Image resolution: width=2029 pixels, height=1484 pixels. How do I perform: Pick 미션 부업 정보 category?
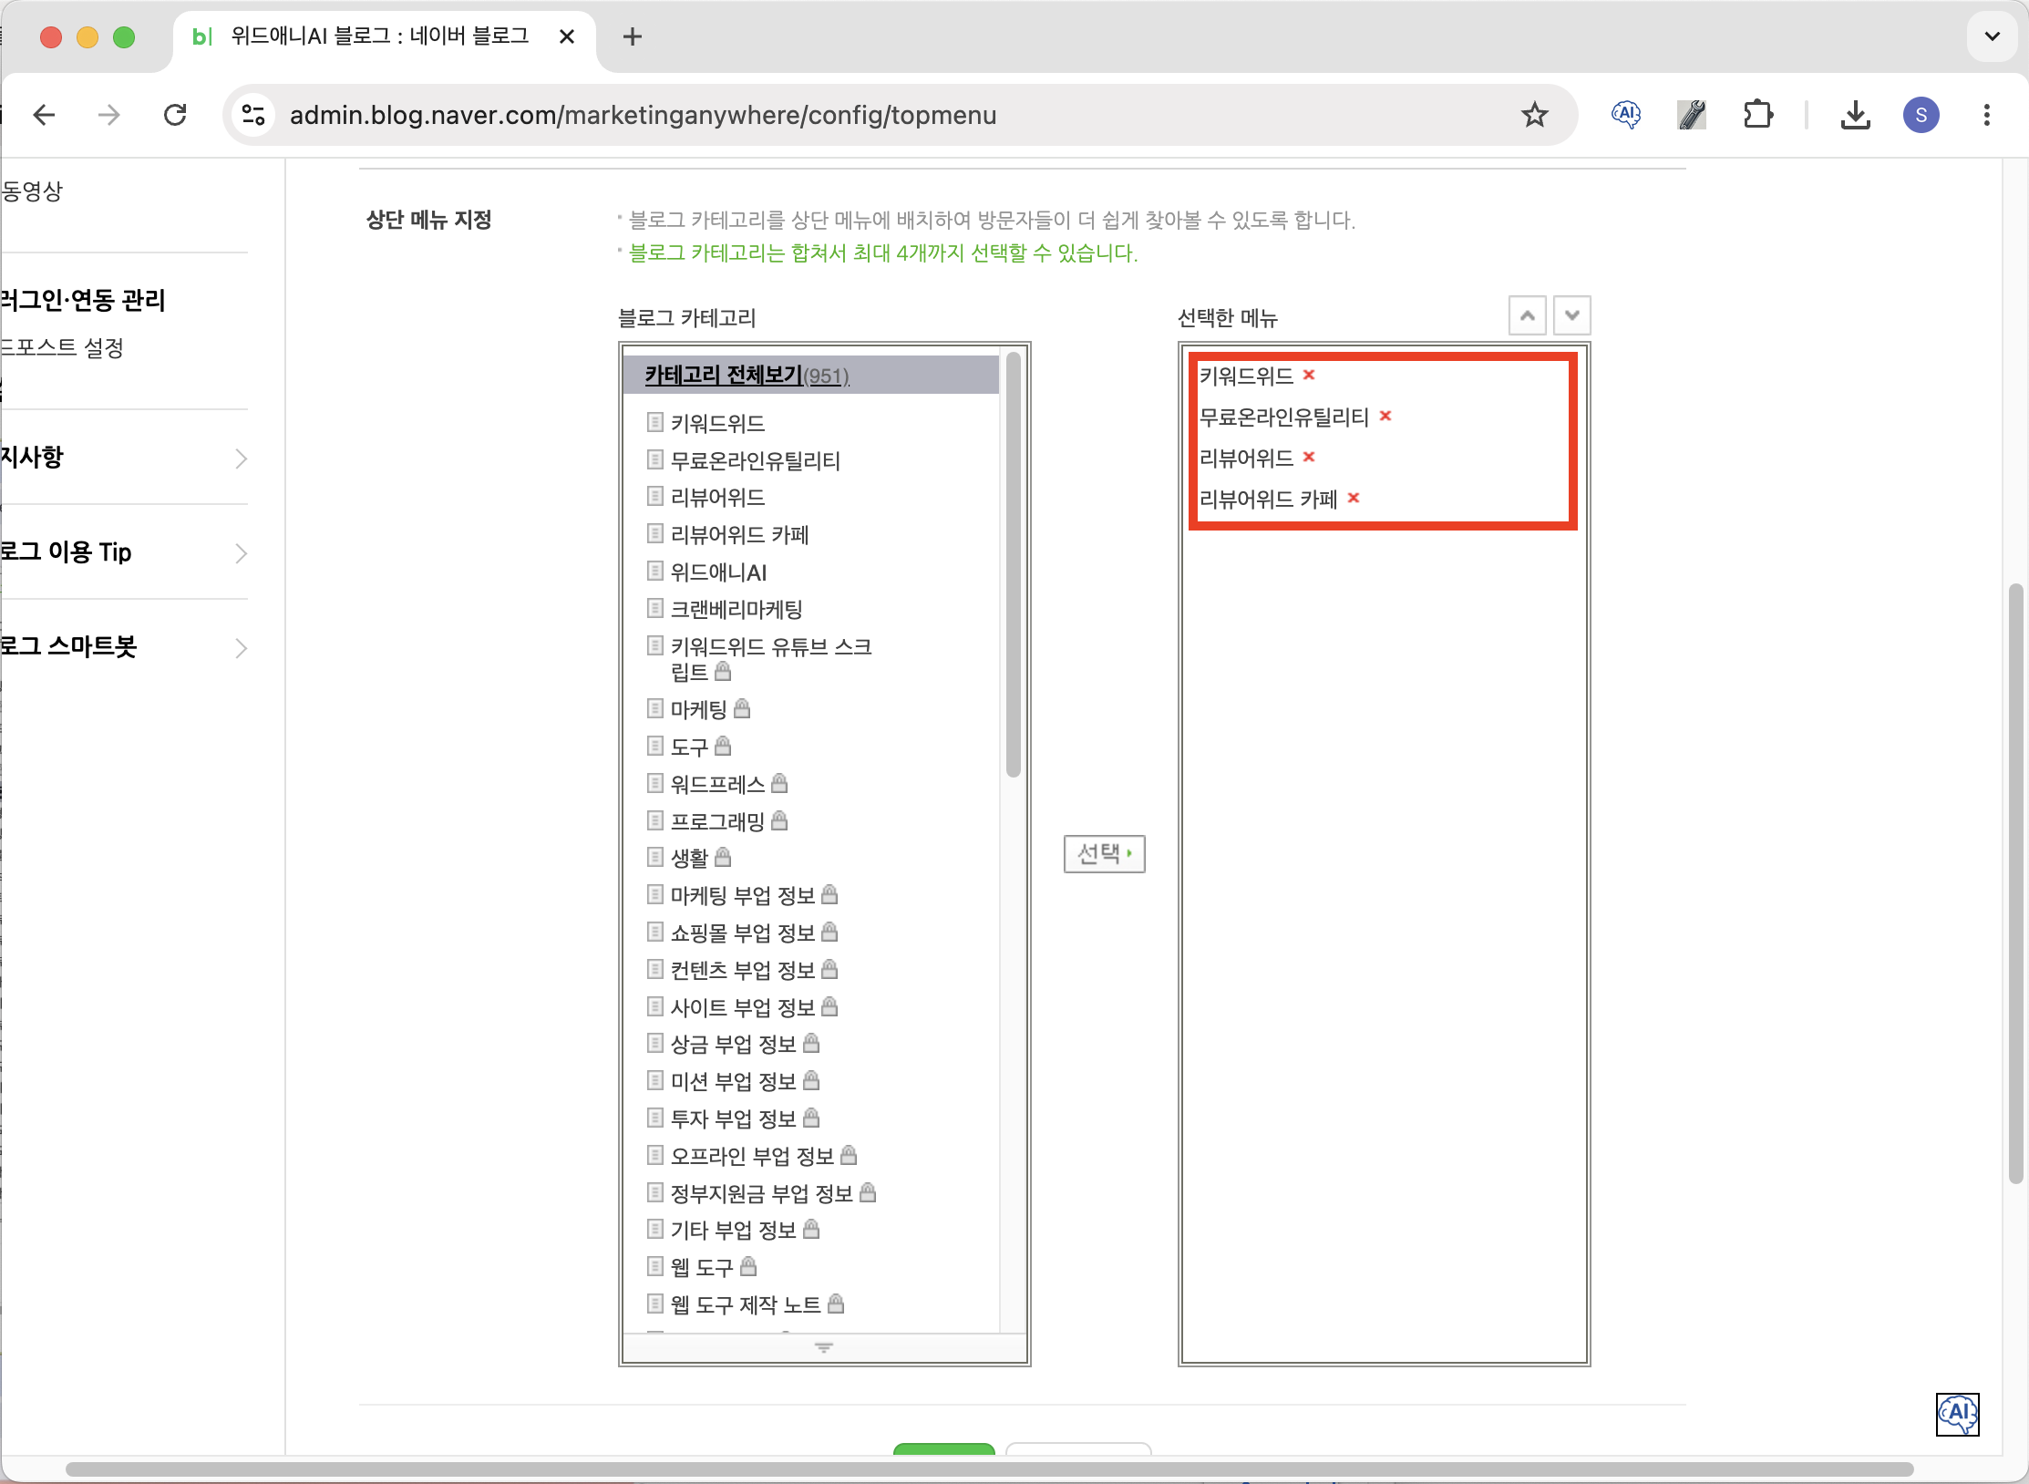click(734, 1081)
